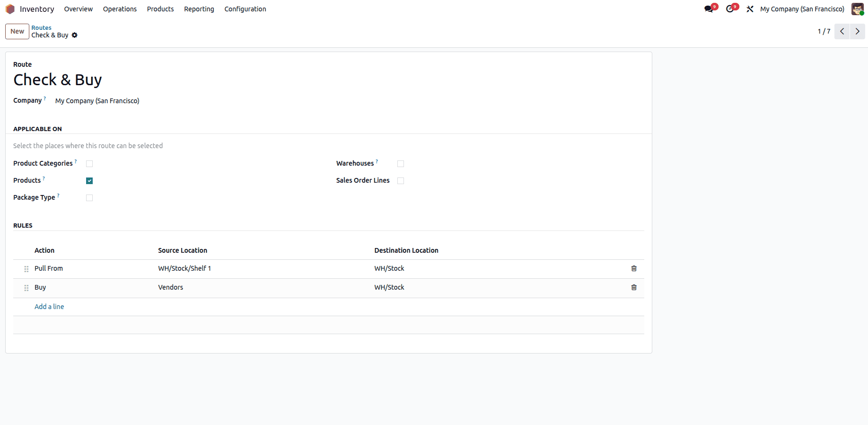The image size is (868, 425).
Task: Go to the next route record
Action: [858, 31]
